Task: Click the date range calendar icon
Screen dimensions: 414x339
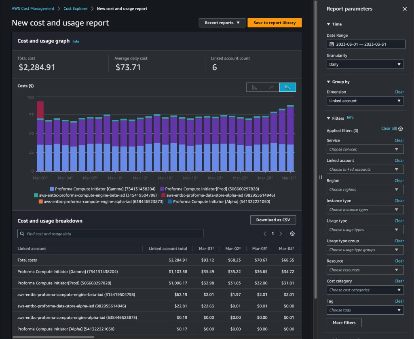Action: 332,44
